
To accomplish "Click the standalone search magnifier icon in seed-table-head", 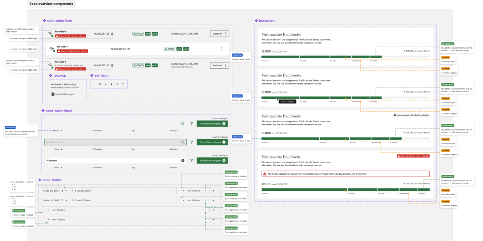I will (x=183, y=124).
